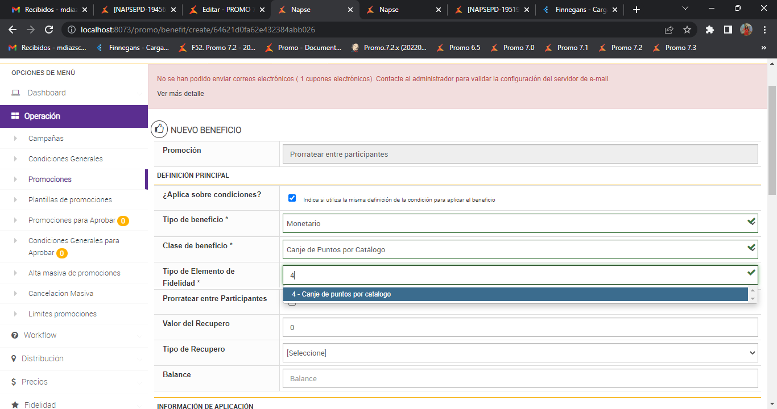Expand the Precios sidebar section
This screenshot has width=777, height=409.
click(x=34, y=382)
